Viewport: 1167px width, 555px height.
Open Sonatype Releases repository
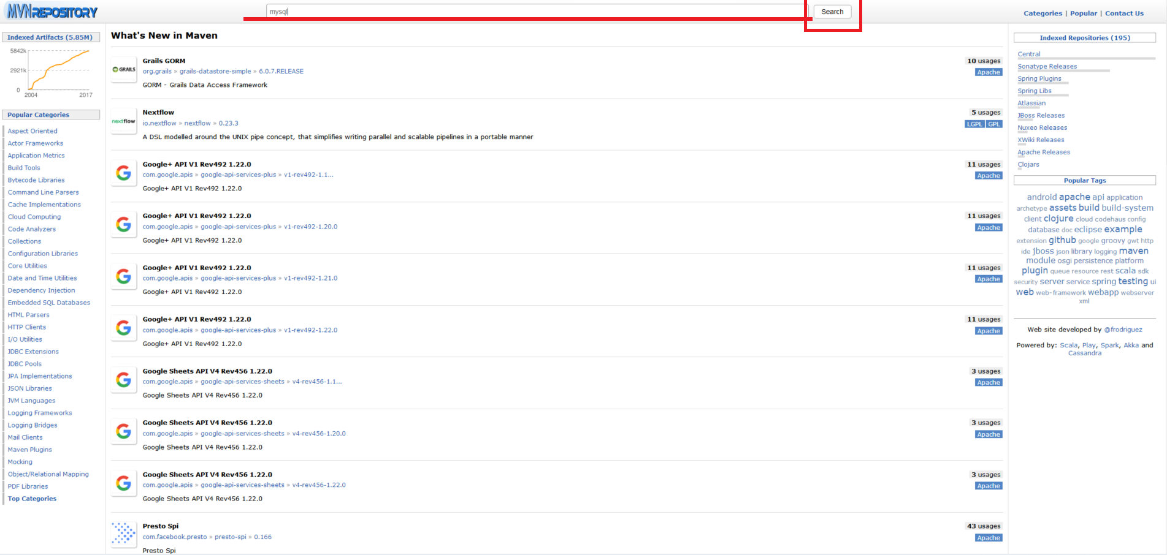1047,67
